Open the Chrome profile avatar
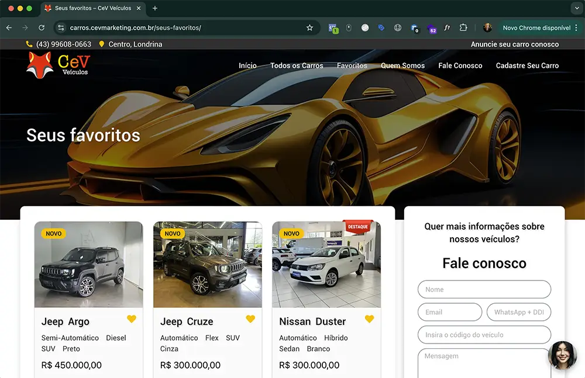This screenshot has width=585, height=378. [x=487, y=27]
